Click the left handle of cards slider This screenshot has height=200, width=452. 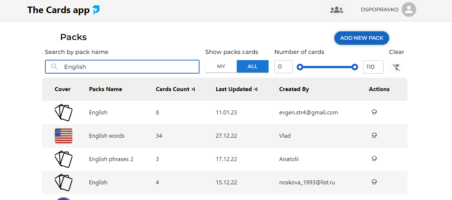tap(300, 67)
